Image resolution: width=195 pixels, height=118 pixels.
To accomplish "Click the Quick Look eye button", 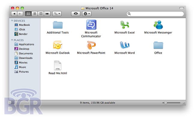I will point(76,14).
